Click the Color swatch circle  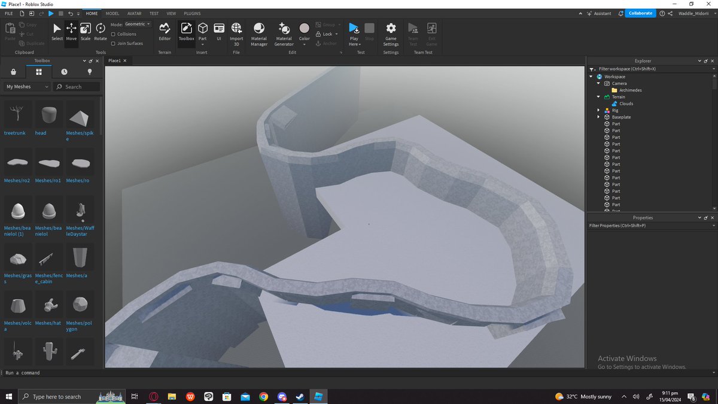(x=305, y=28)
